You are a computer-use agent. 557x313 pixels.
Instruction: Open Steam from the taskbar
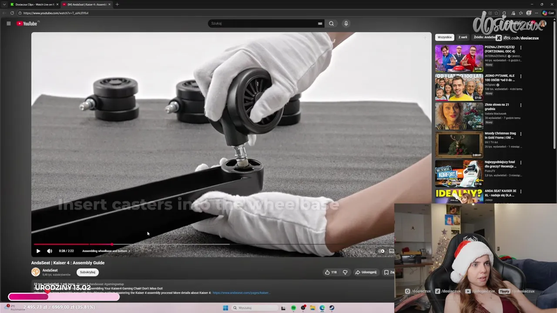pyautogui.click(x=332, y=308)
